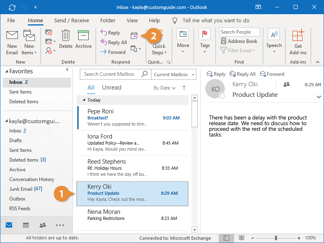The width and height of the screenshot is (324, 243).
Task: Switch to the Send / Receive tab
Action: coord(72,21)
